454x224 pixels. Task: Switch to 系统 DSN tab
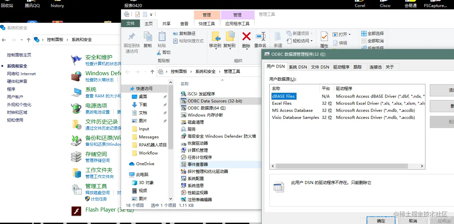(x=298, y=67)
